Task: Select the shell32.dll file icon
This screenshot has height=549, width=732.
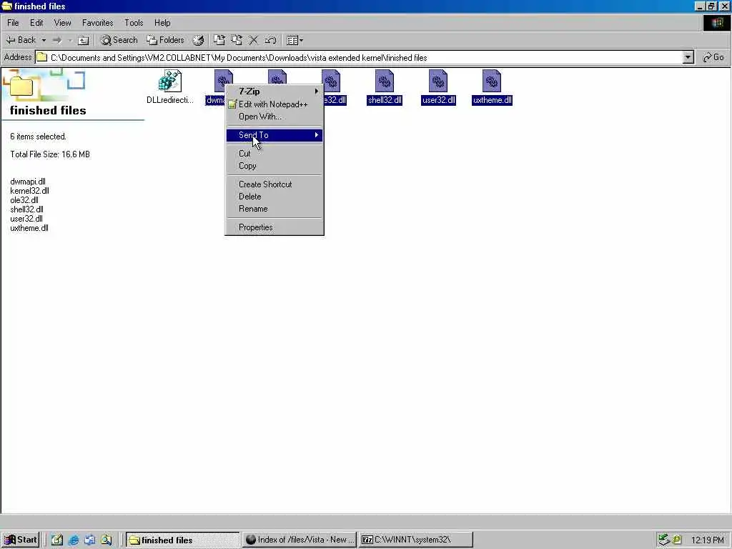Action: [384, 81]
